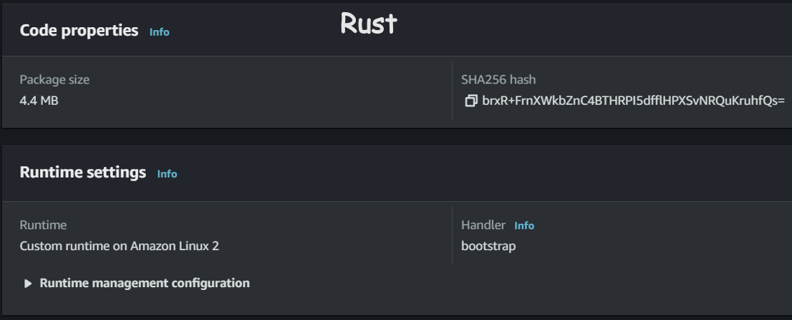Click the Runtime field label
The width and height of the screenshot is (792, 320).
(x=43, y=225)
